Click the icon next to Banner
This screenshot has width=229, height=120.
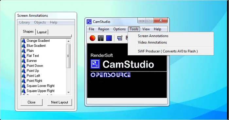24,61
